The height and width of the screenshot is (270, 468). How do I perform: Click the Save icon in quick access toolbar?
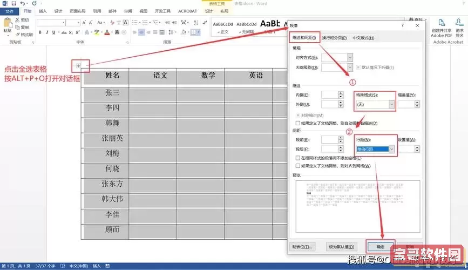[x=13, y=3]
